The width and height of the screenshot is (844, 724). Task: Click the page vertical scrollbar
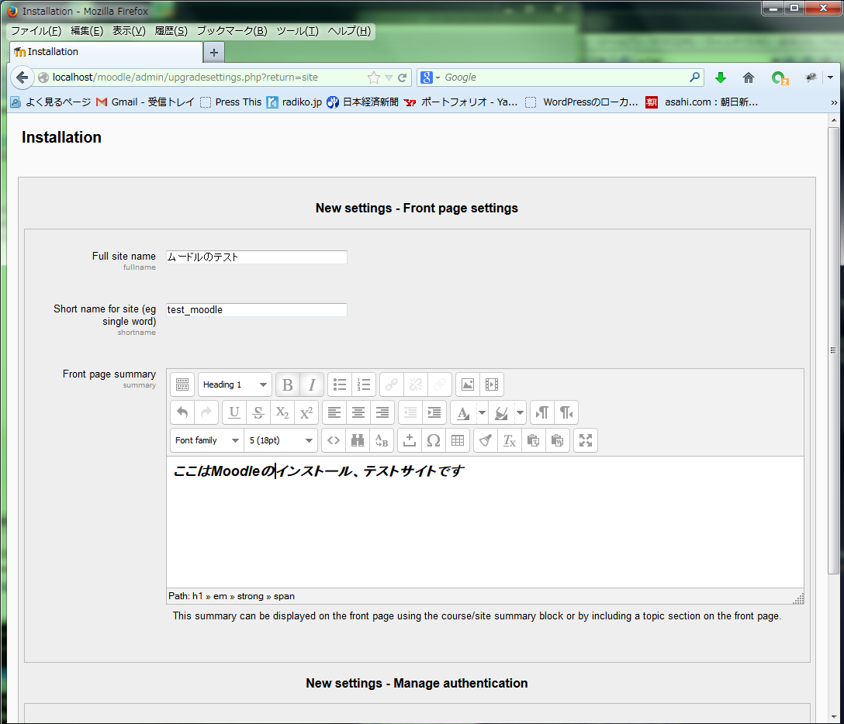point(833,350)
